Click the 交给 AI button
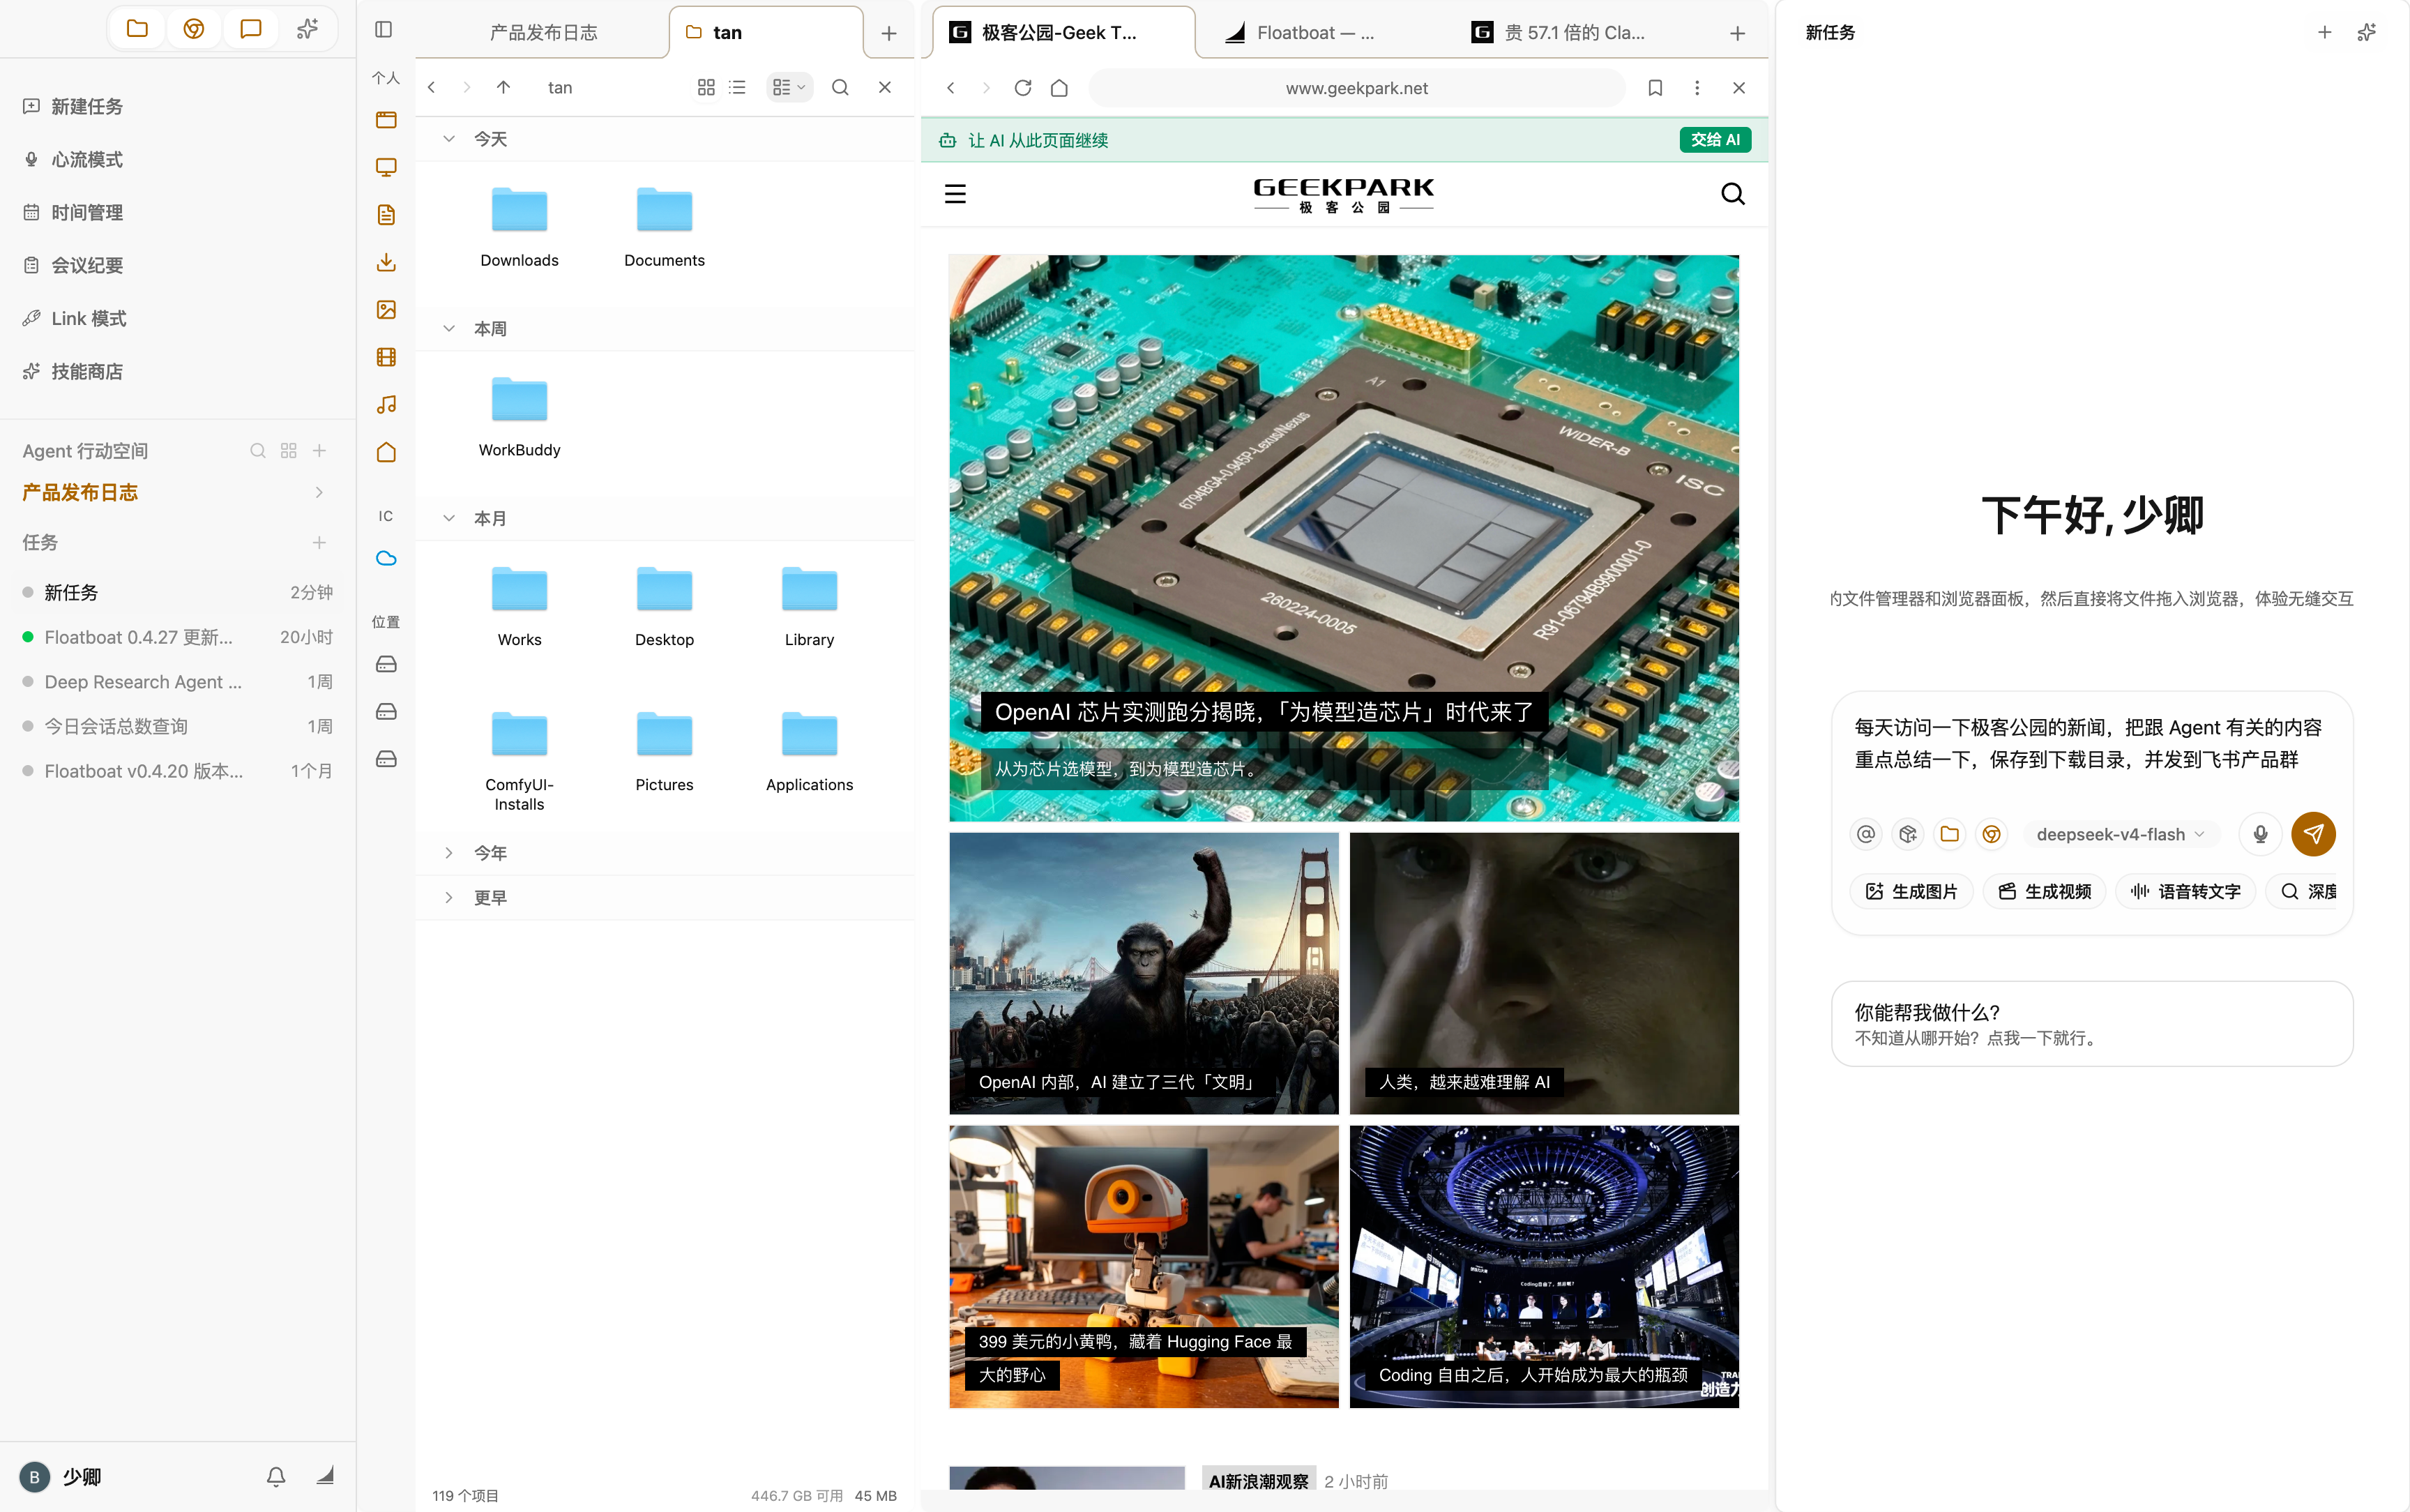This screenshot has width=2410, height=1512. (x=1715, y=140)
